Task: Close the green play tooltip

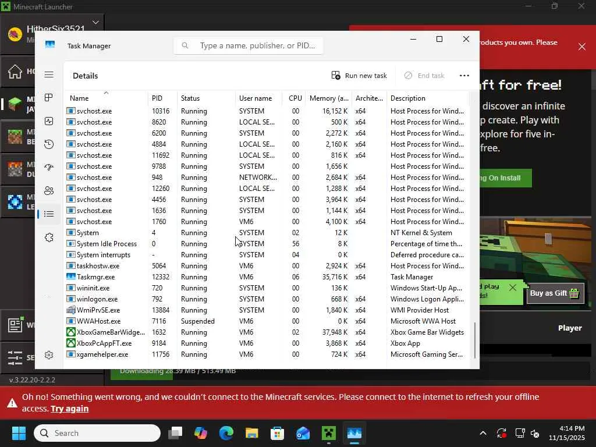Action: click(x=512, y=288)
